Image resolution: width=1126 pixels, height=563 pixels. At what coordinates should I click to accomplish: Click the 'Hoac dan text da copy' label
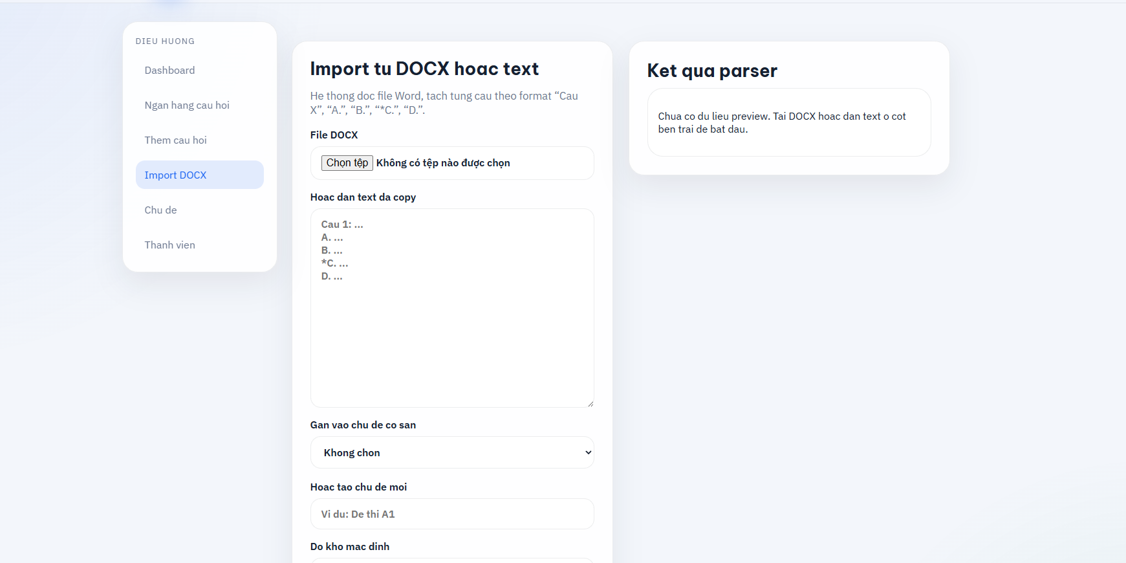[x=363, y=197]
